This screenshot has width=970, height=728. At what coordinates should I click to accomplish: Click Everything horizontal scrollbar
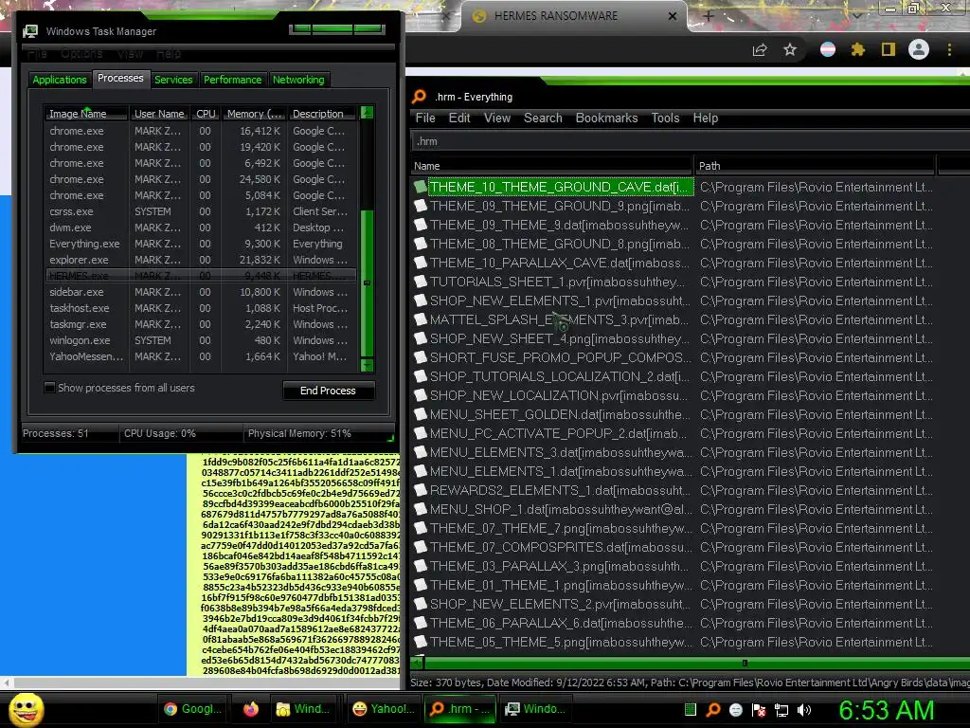(696, 663)
